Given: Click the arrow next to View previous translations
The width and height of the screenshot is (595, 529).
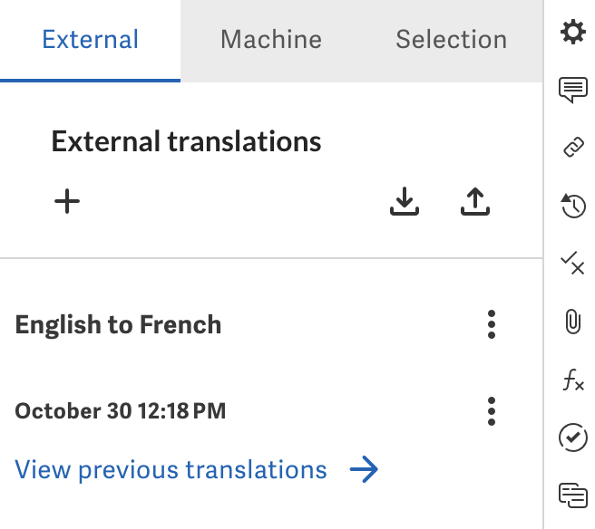Looking at the screenshot, I should coord(364,470).
